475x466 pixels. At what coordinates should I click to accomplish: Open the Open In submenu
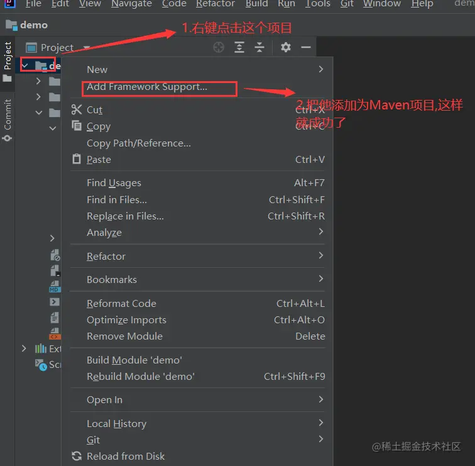pyautogui.click(x=197, y=399)
